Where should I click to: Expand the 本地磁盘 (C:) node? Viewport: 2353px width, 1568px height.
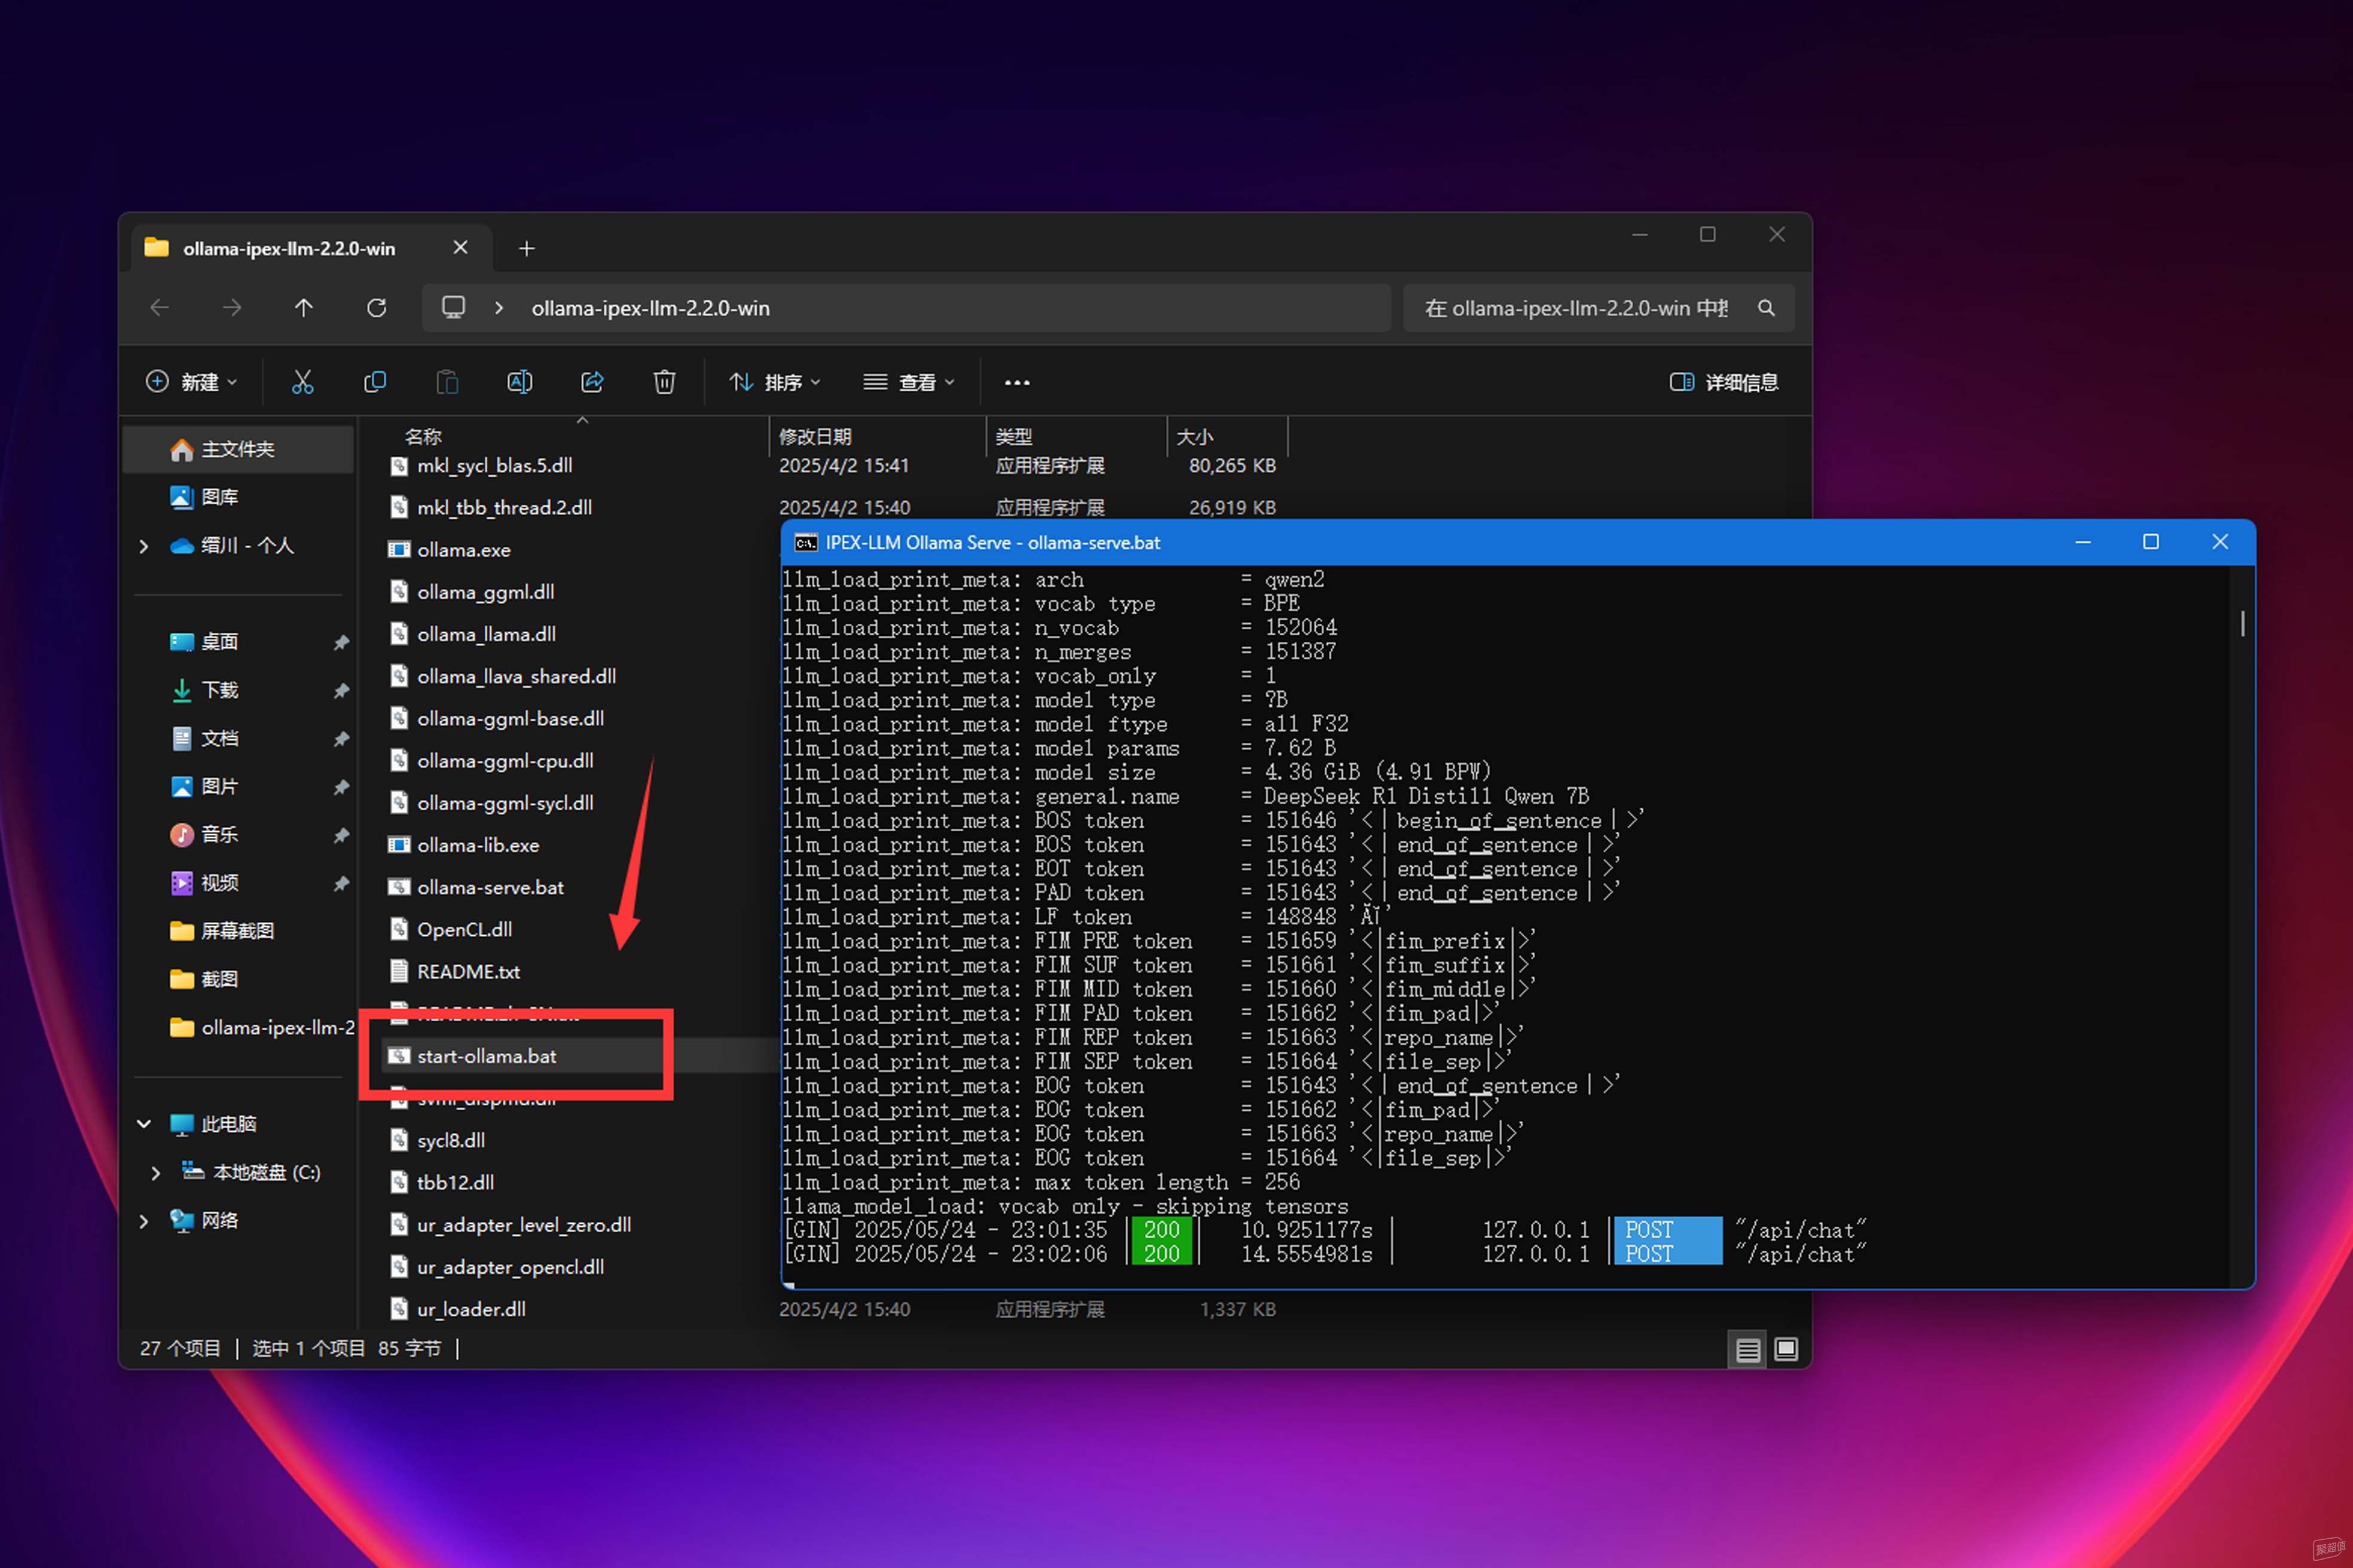point(156,1173)
